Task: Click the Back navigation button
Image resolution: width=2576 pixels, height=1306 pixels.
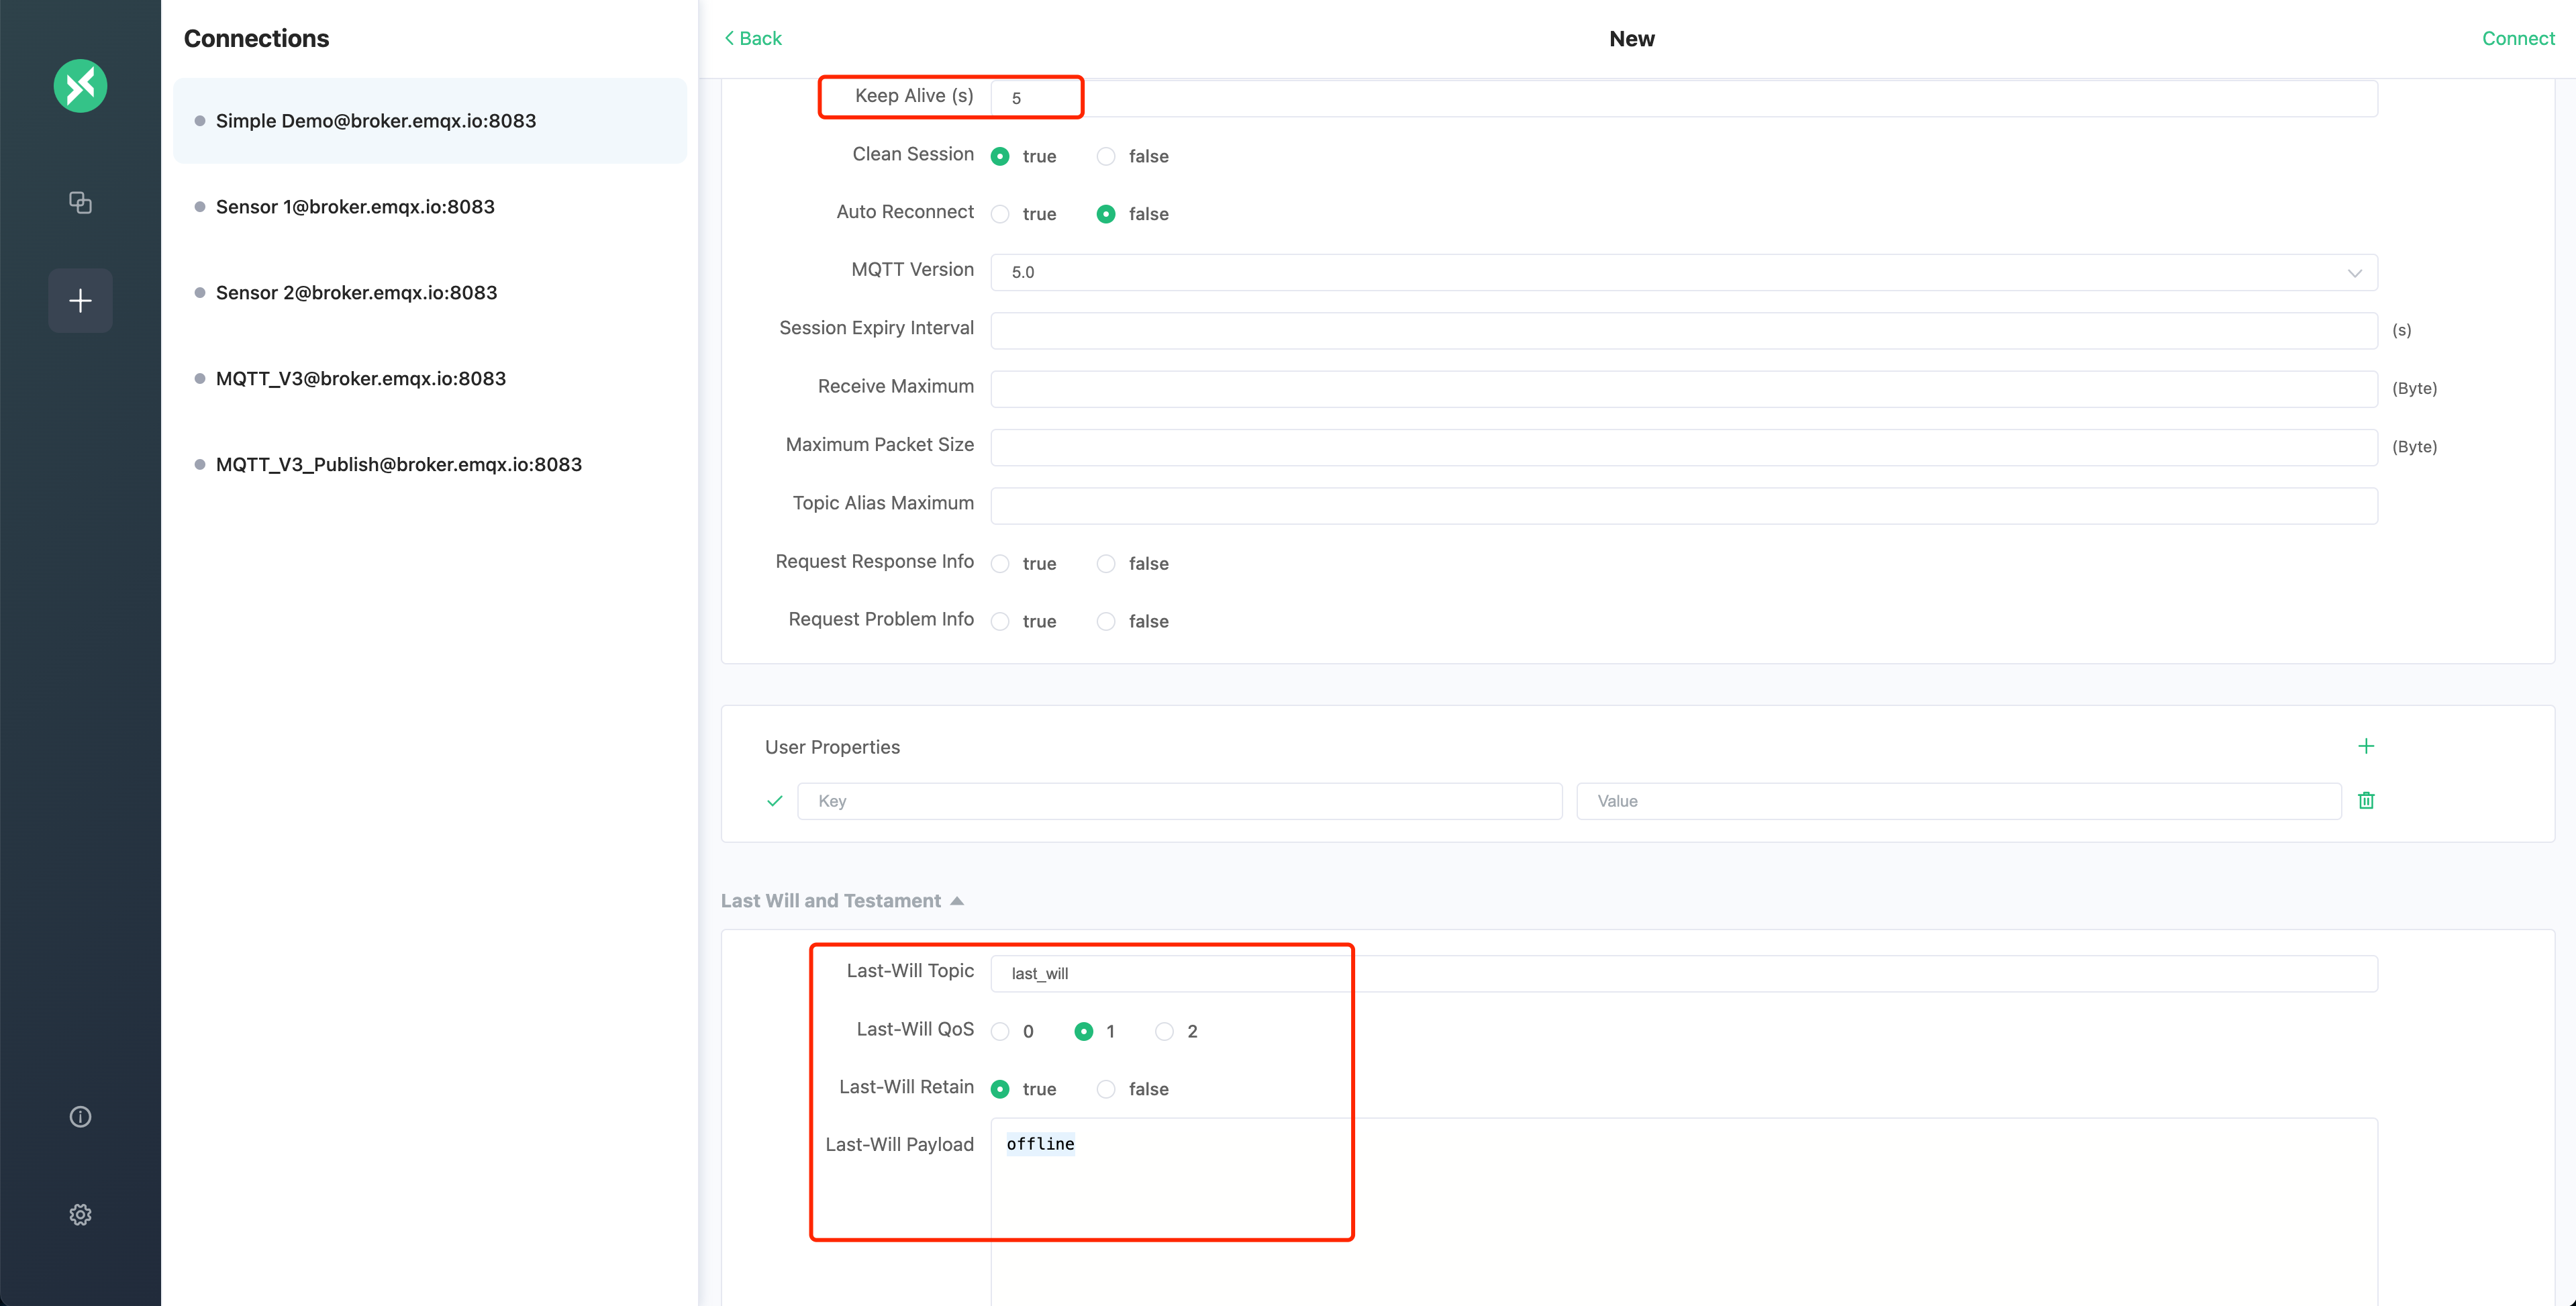Action: (x=751, y=37)
